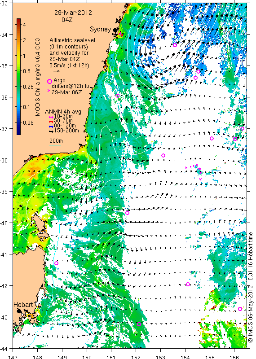Select Argo float circle near 34.3S 153.6E
The width and height of the screenshot is (256, 359).
point(175,45)
